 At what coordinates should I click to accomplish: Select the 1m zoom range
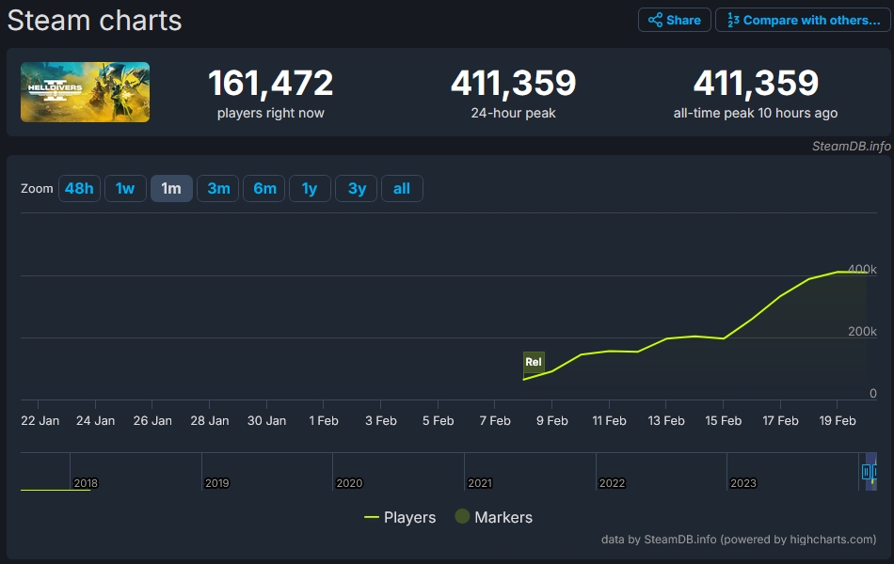[171, 189]
